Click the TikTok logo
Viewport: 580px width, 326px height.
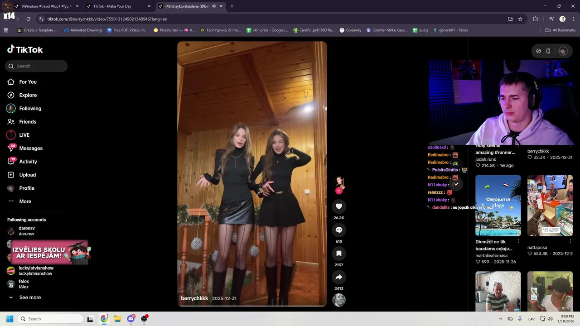pyautogui.click(x=25, y=49)
